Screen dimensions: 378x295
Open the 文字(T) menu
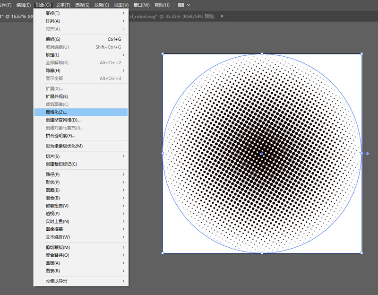[63, 5]
